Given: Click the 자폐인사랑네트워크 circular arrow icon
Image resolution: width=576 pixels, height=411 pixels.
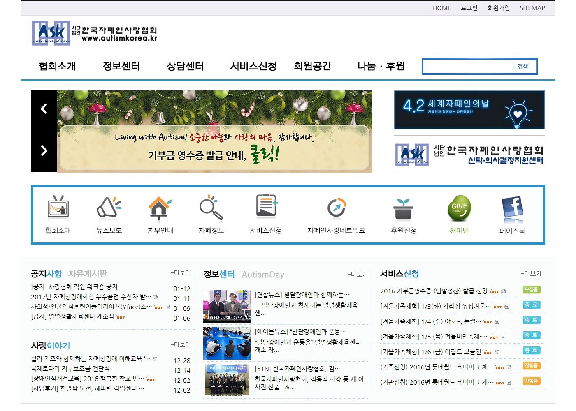Looking at the screenshot, I should pos(337,208).
